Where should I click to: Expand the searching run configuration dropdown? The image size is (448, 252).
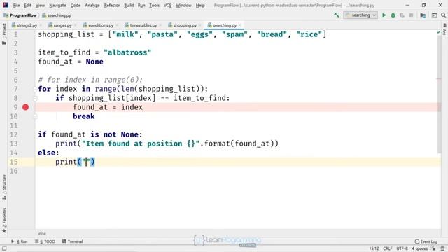[360, 15]
